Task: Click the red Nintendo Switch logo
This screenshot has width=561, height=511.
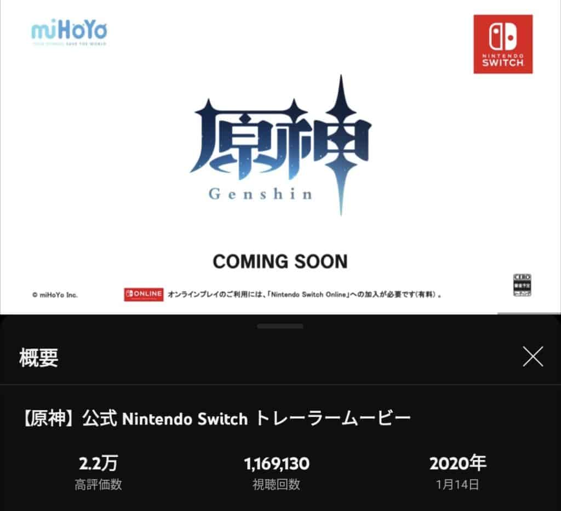Action: coord(503,44)
